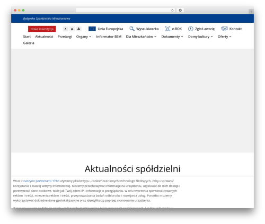Open the Galeria menu item
Screen dimensions: 265x224
(29, 43)
